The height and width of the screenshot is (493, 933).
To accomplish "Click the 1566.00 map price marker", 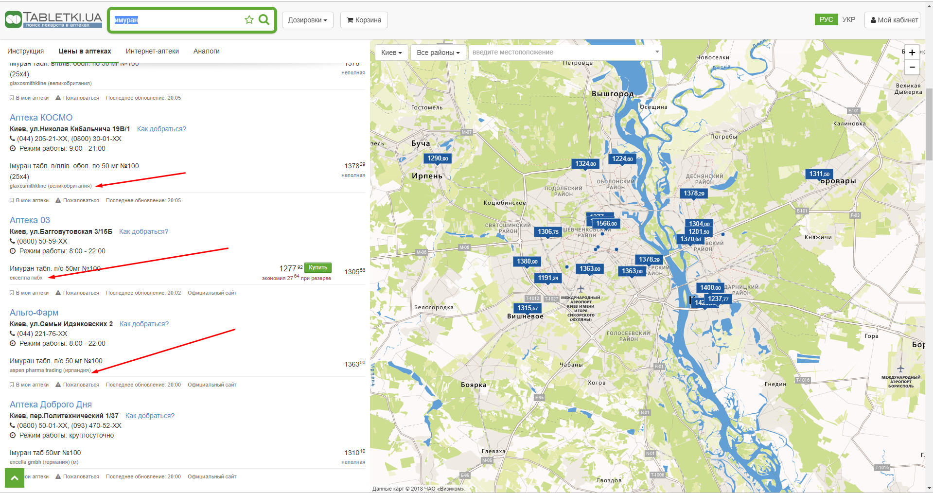I will (x=606, y=224).
